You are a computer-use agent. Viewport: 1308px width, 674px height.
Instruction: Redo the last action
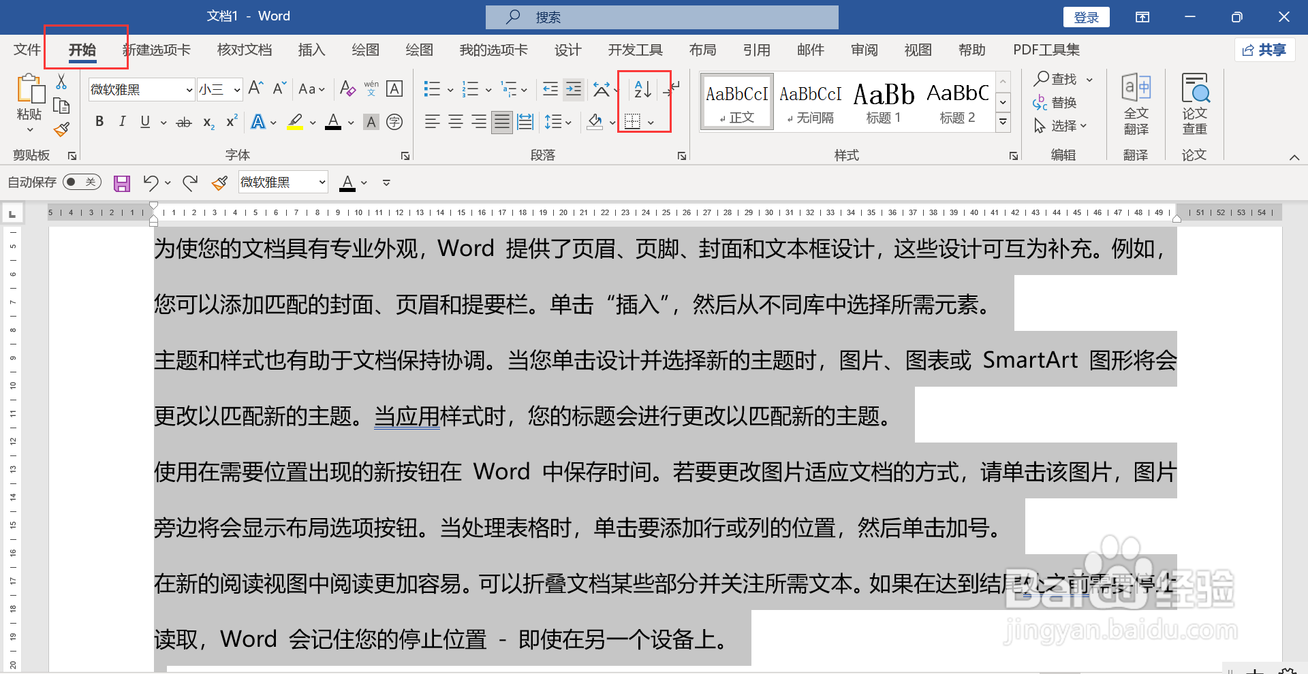[190, 182]
